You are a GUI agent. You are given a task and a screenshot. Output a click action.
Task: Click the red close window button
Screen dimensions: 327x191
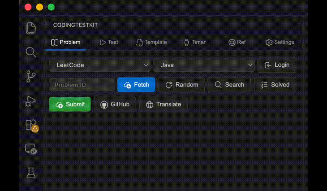point(28,7)
